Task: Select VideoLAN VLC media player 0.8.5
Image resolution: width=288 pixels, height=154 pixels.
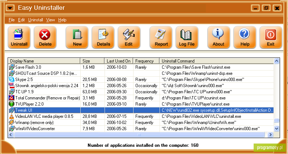Action: coord(44,116)
